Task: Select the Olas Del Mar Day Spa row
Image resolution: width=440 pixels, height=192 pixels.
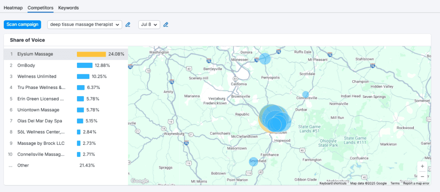Action: click(x=66, y=121)
